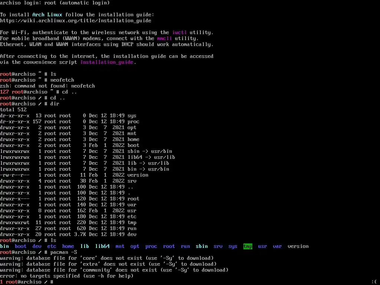Click 'sys' in the colored ls output
The width and height of the screenshot is (380, 285).
[233, 246]
